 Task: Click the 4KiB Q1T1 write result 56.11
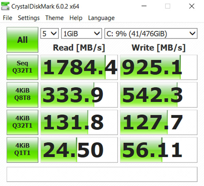(159, 150)
